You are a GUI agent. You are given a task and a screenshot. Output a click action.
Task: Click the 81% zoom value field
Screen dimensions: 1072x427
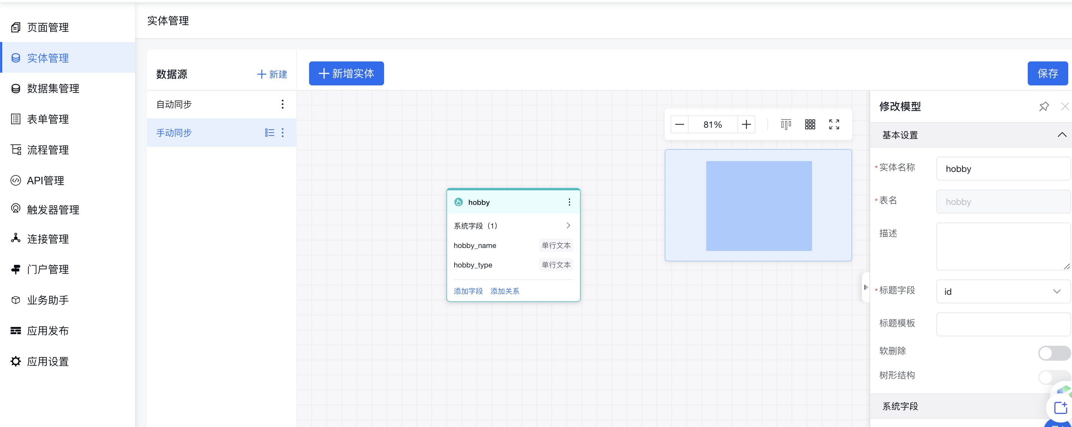[713, 125]
